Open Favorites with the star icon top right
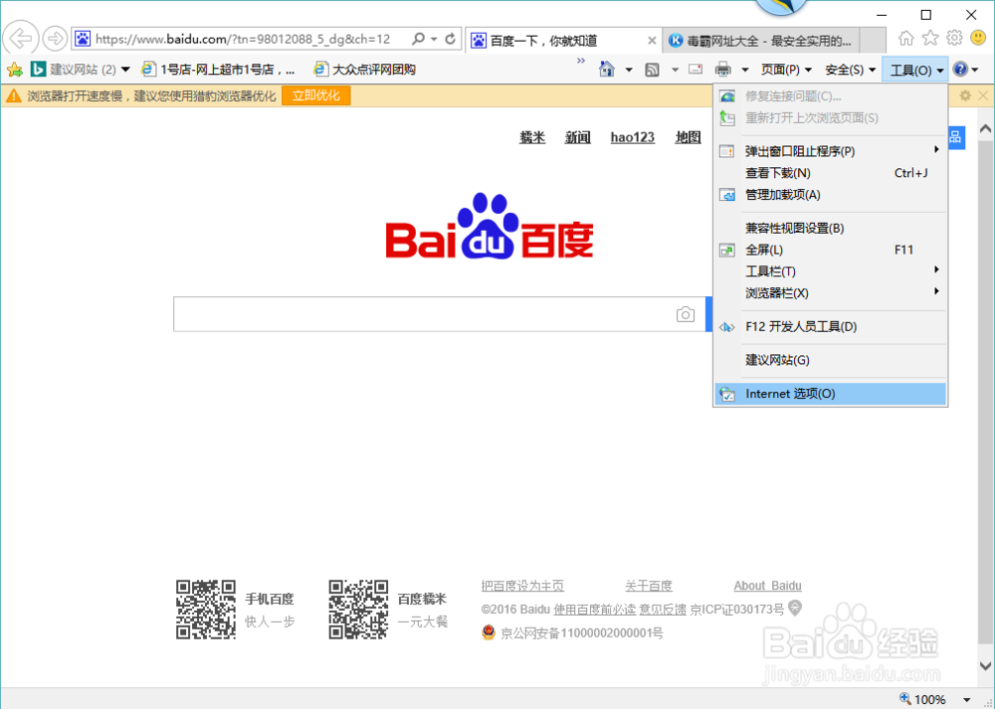Screen dimensions: 995x709 928,37
